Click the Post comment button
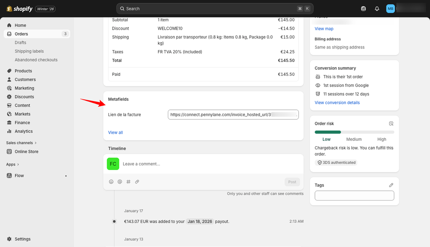Screen dimensions: 430x247 pos(292,182)
